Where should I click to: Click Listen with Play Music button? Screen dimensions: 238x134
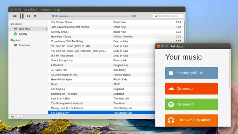coord(191,120)
